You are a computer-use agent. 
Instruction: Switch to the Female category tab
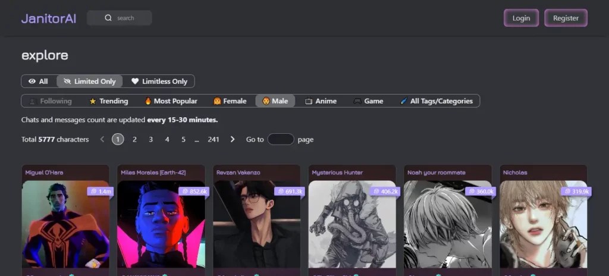click(x=230, y=101)
